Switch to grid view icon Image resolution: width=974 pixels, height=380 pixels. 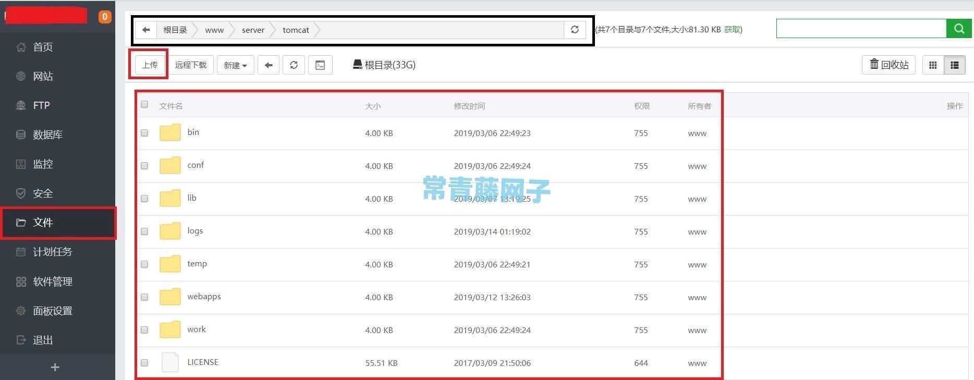point(933,65)
